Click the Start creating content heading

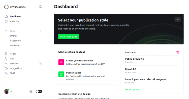(72, 52)
